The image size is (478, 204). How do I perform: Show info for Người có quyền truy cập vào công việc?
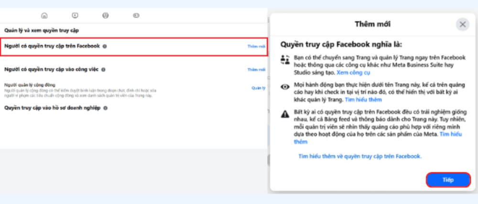coord(103,70)
